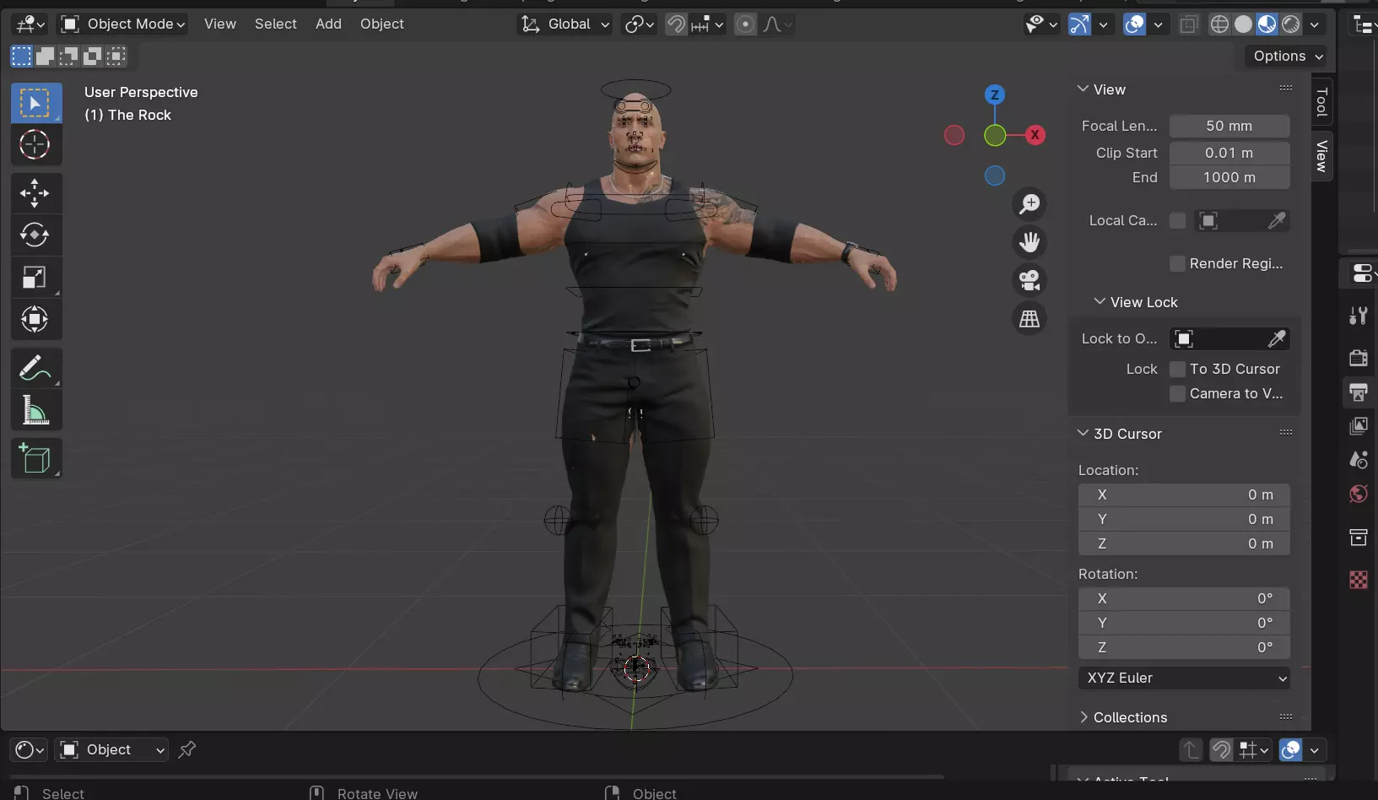
Task: Toggle X-ray mode
Action: [x=1189, y=24]
